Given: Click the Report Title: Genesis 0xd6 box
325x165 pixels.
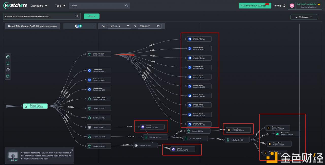Looking at the screenshot, I should (32, 26).
